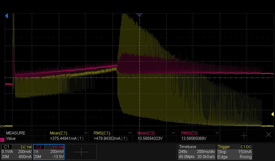
Task: Click the 150mA trigger level value
Action: coord(245,152)
